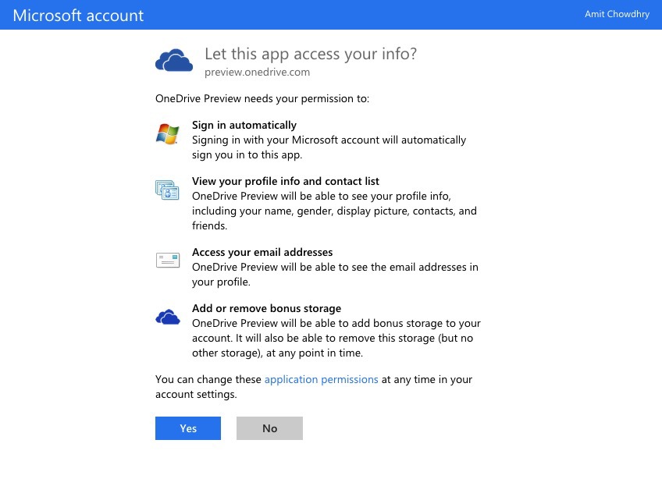Image resolution: width=662 pixels, height=479 pixels.
Task: Click the blue Microsoft account title bar
Action: [x=331, y=15]
